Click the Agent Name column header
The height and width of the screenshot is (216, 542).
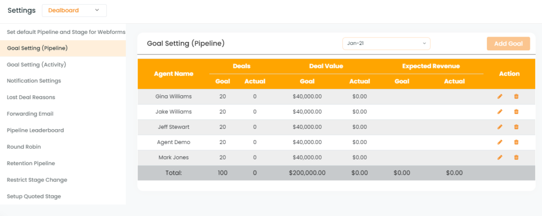tap(174, 74)
